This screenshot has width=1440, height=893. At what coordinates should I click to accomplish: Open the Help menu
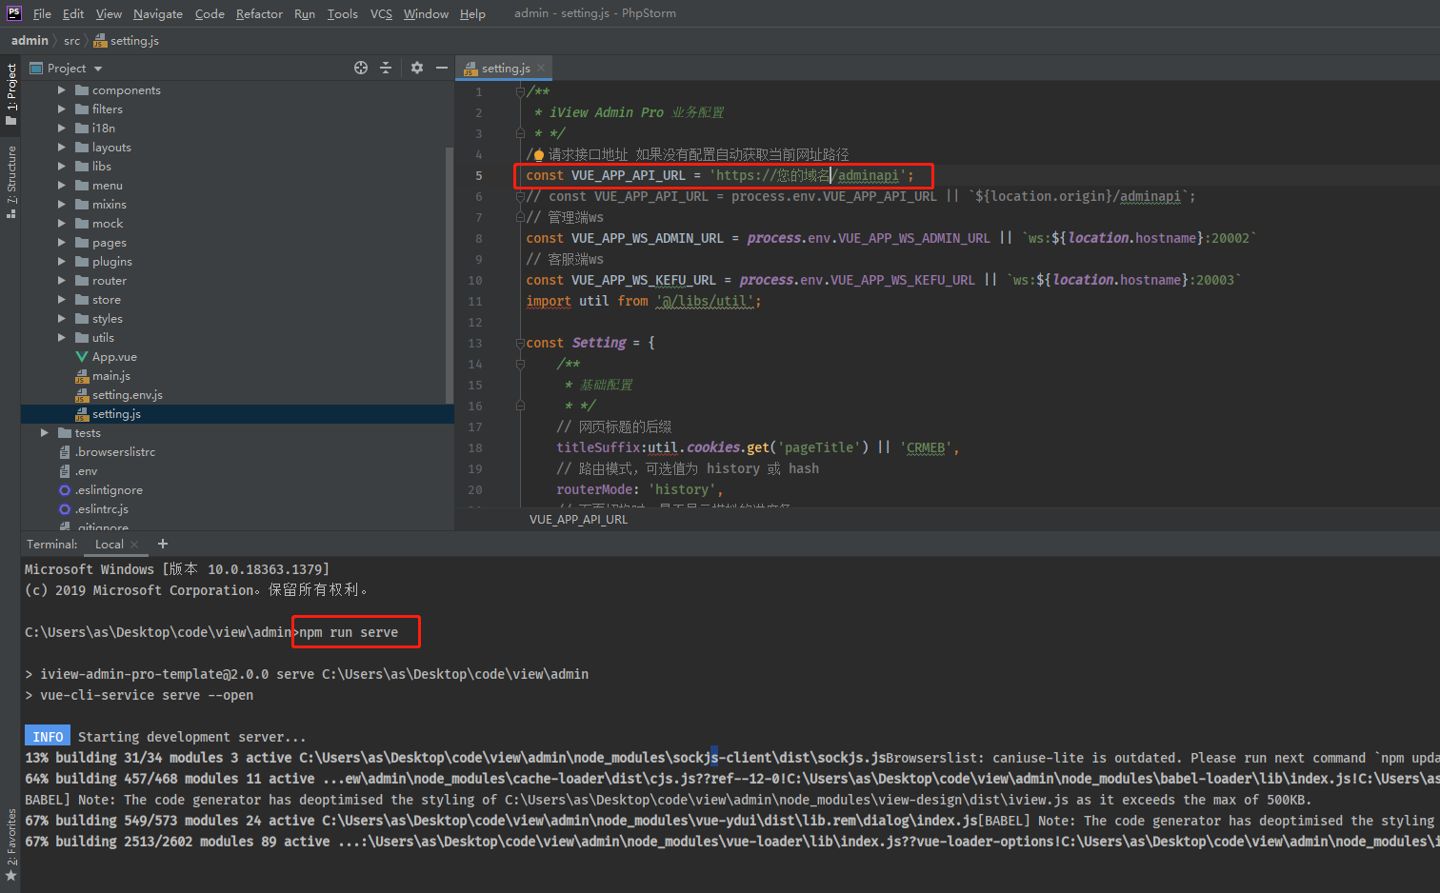coord(472,13)
